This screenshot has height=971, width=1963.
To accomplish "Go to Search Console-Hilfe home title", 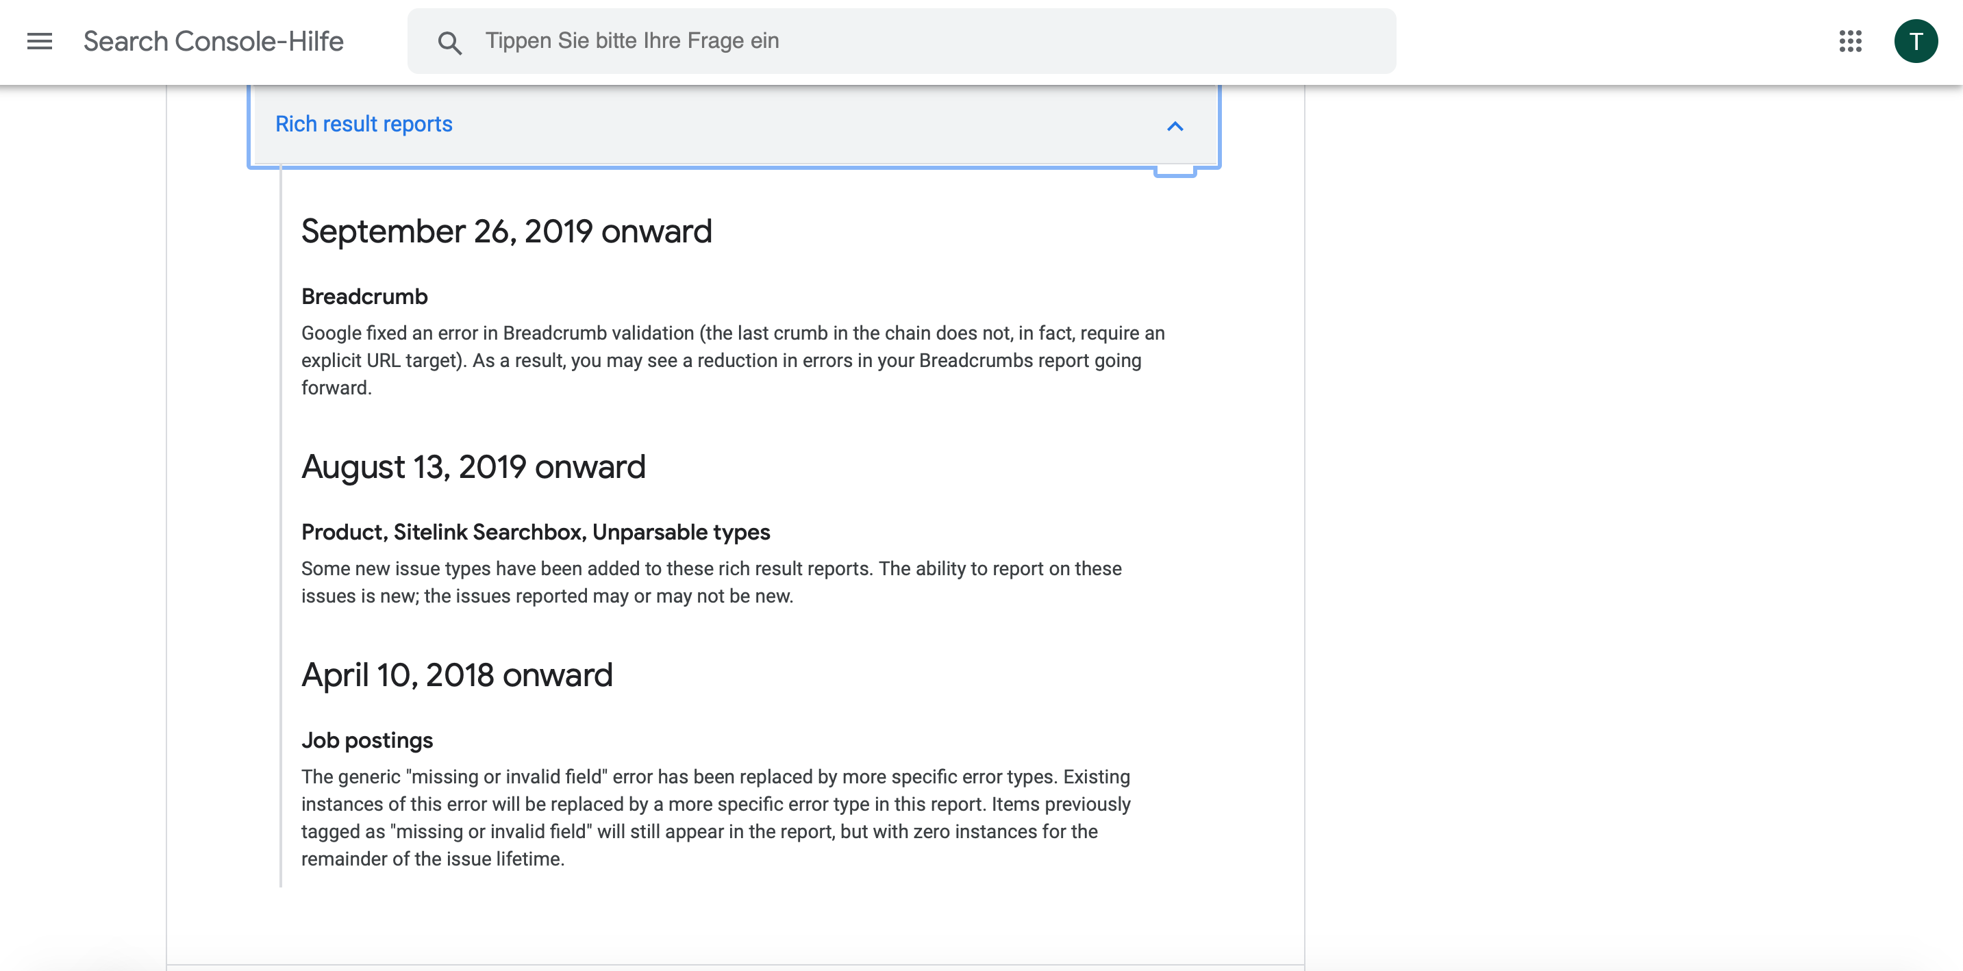I will 214,41.
